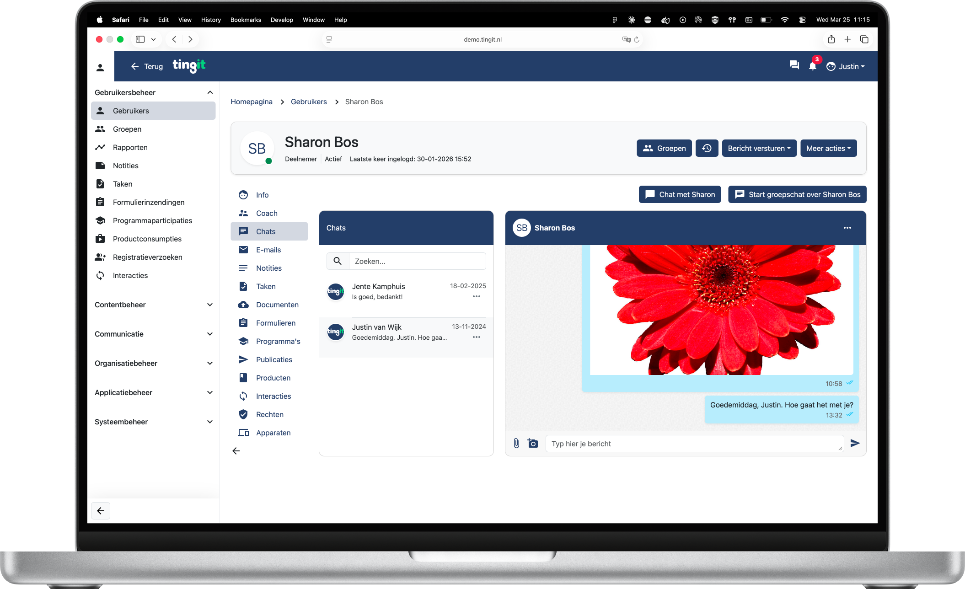965x589 pixels.
Task: Follow the Homepagina breadcrumb link
Action: (x=252, y=102)
